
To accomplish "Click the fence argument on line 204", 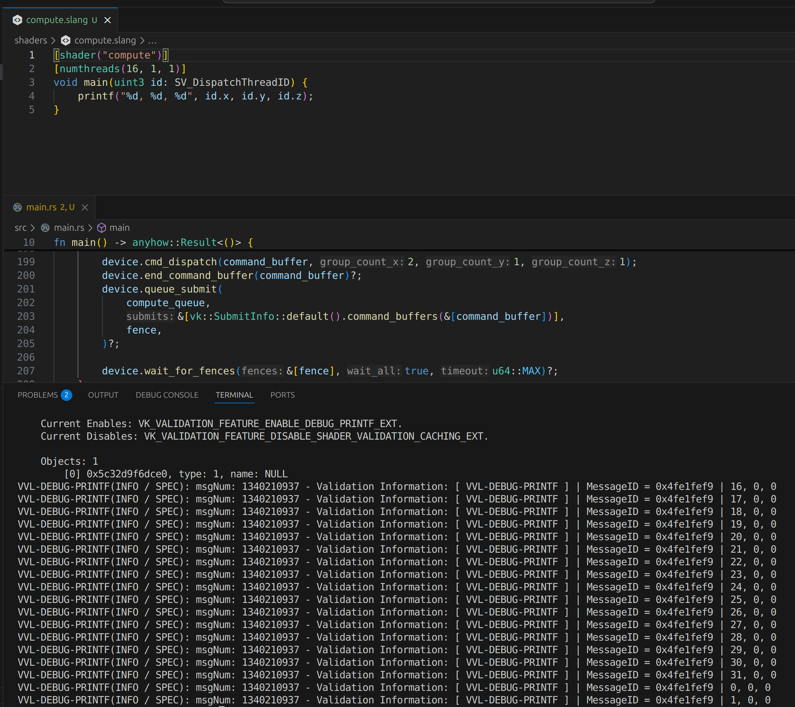I will [141, 330].
